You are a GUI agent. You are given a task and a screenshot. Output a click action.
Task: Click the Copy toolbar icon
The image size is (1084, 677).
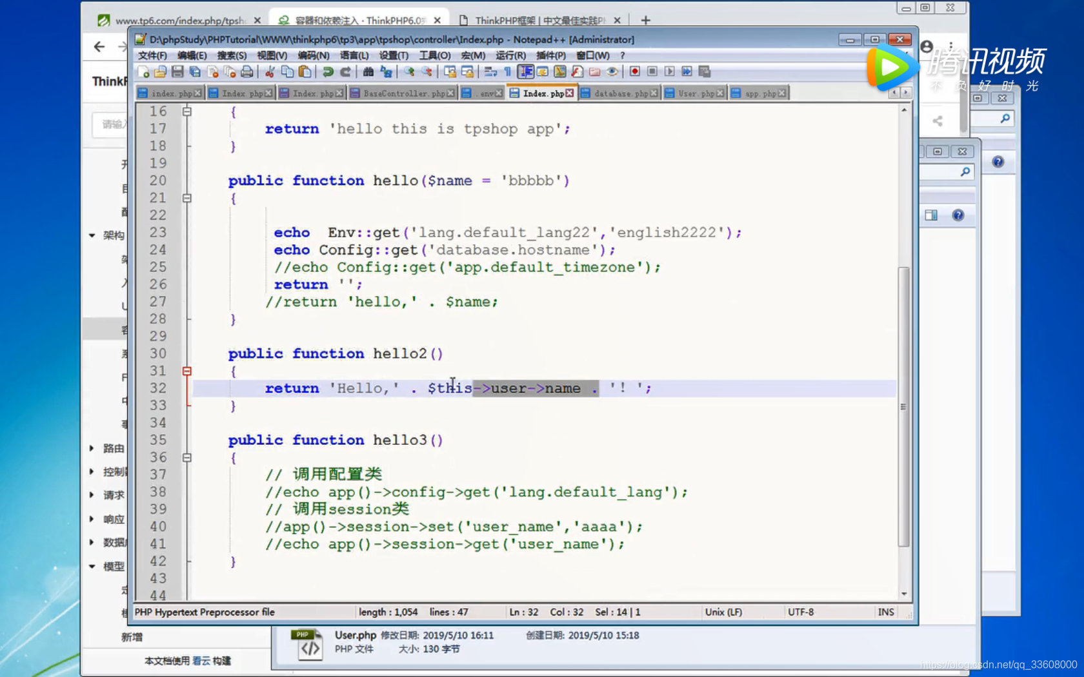coord(288,72)
